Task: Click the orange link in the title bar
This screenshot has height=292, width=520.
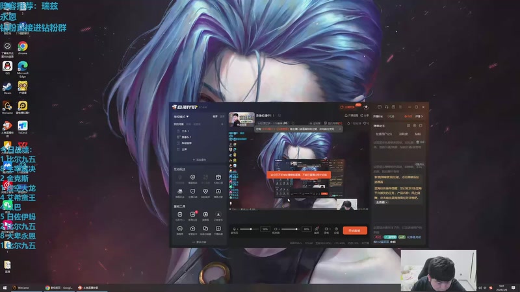Action: (x=348, y=107)
